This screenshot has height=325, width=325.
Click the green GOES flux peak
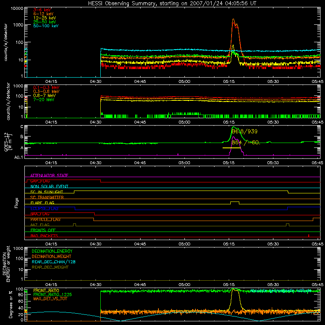[x=234, y=127]
